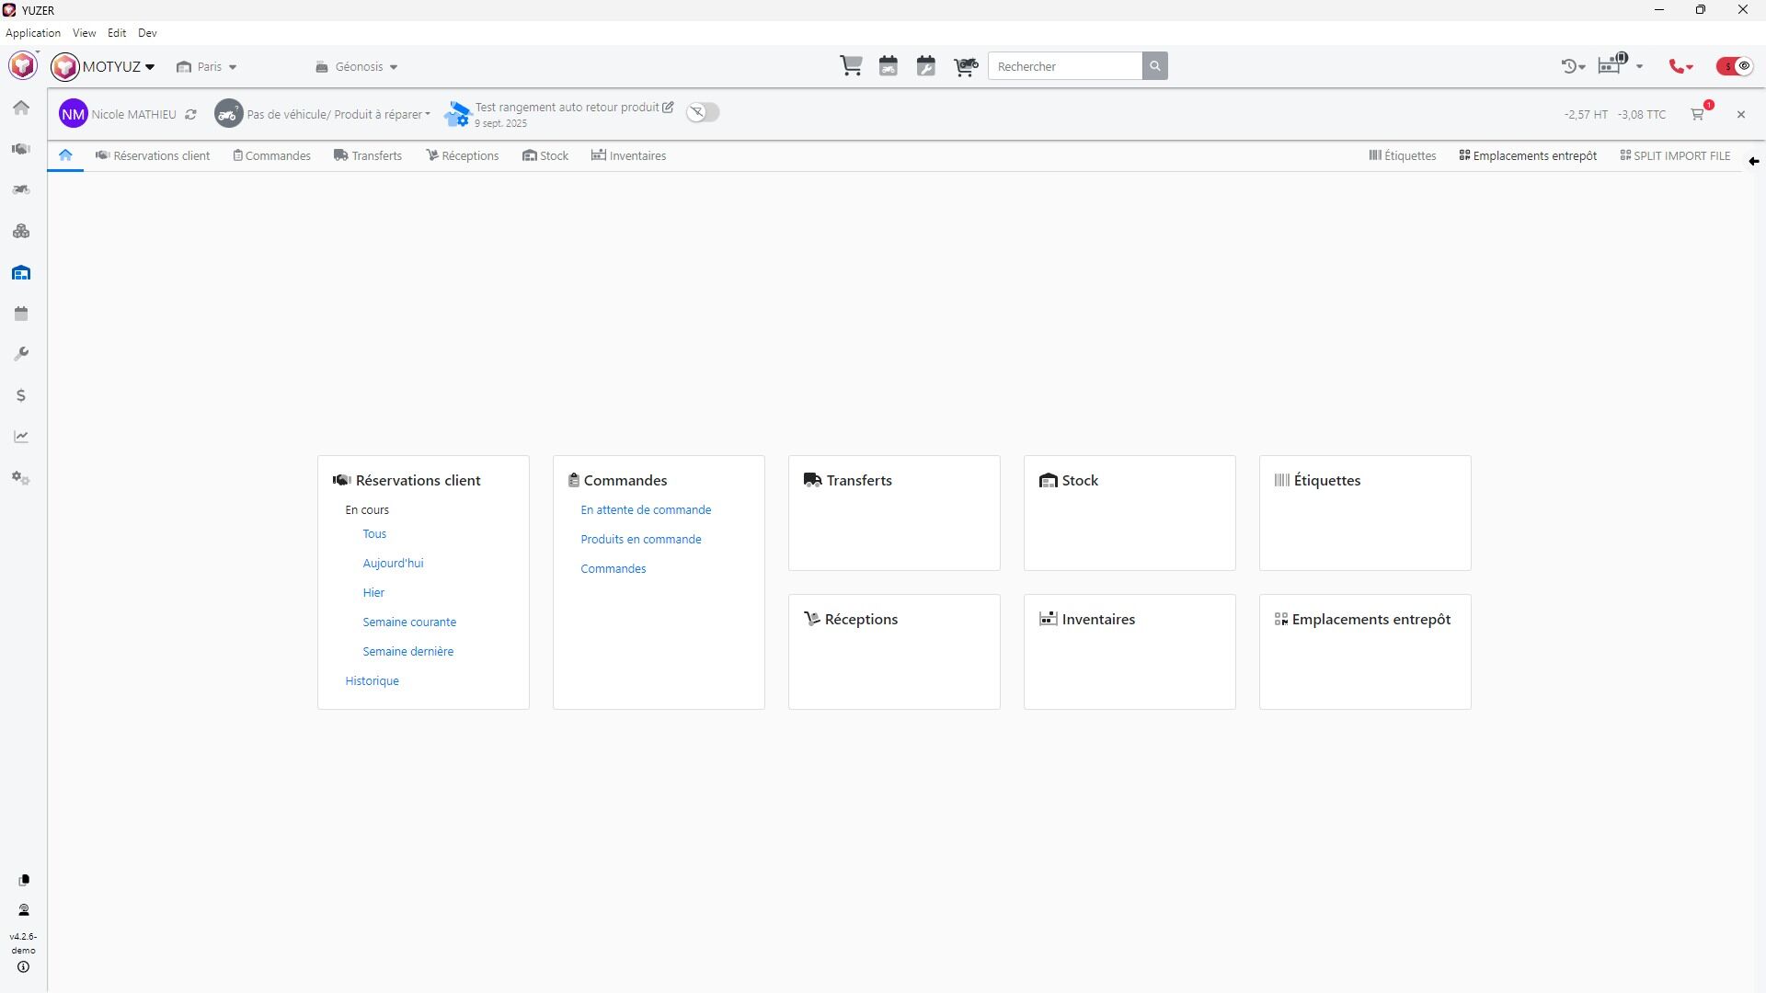The width and height of the screenshot is (1766, 993).
Task: Click the workshop calendar wrench icon
Action: (x=926, y=66)
